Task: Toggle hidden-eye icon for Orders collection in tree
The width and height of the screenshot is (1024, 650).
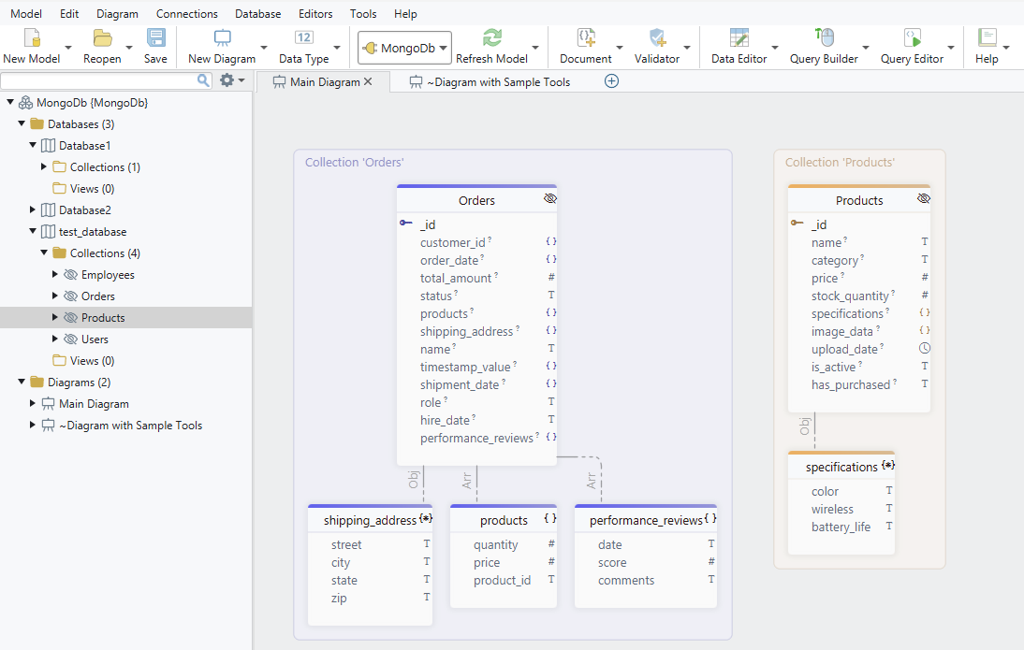Action: tap(70, 296)
